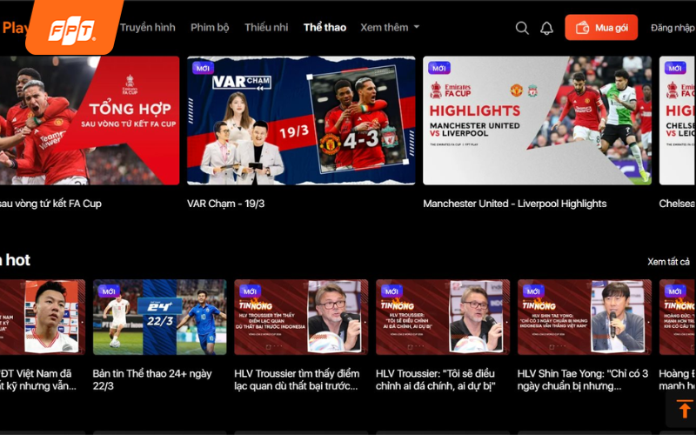Click the Đăng nhập login link
This screenshot has width=696, height=435.
673,28
